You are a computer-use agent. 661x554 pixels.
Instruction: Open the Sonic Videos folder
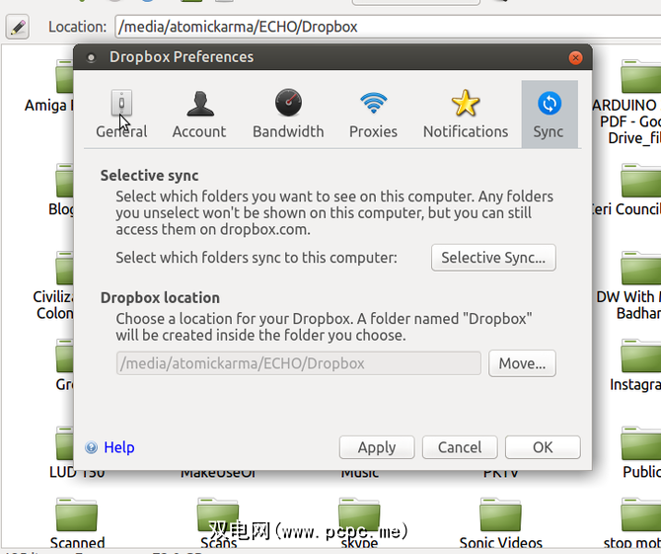pos(500,515)
